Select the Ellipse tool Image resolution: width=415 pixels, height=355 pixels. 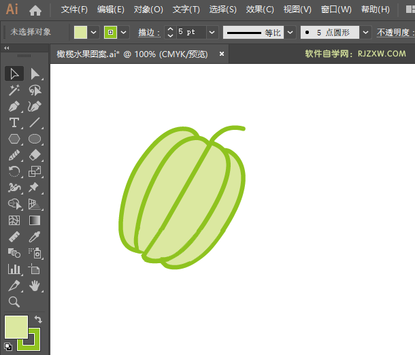pos(35,139)
